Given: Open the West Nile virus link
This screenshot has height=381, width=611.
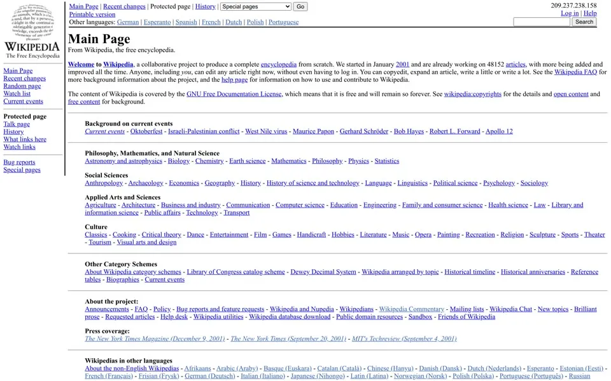Looking at the screenshot, I should 266,131.
